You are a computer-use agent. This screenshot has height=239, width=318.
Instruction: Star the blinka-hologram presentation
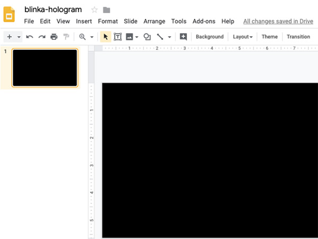point(94,10)
